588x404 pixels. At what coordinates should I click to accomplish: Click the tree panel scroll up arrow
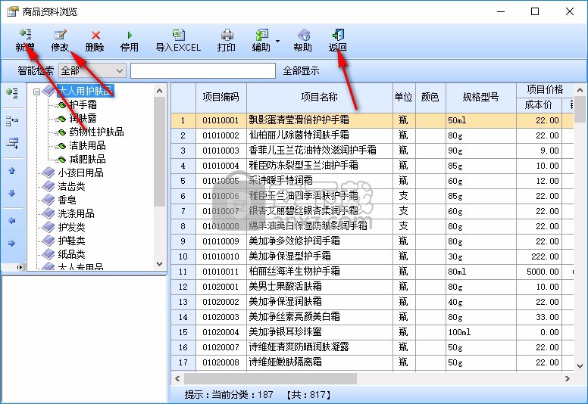(159, 91)
